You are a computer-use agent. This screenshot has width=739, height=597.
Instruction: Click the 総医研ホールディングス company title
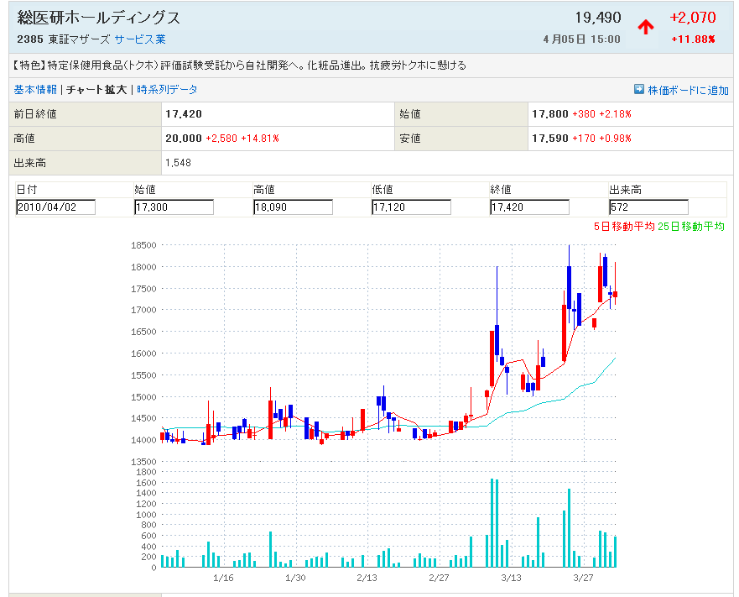[99, 18]
